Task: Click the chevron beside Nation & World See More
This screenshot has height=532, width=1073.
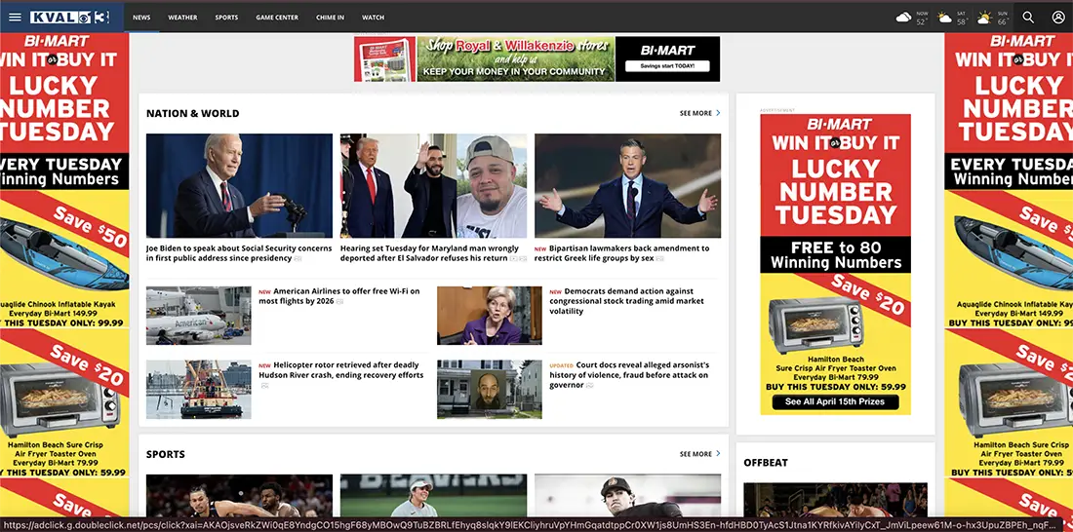Action: (x=718, y=113)
